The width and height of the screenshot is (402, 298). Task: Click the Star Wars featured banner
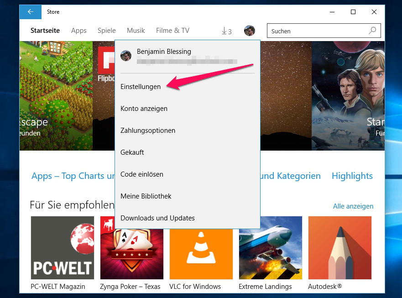pos(348,96)
